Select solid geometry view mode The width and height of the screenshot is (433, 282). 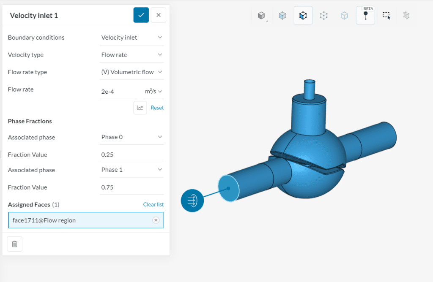pos(262,15)
